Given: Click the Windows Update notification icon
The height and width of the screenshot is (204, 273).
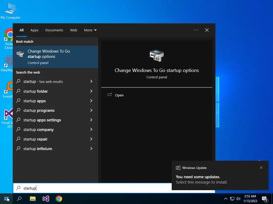Looking at the screenshot, I should coord(178,168).
